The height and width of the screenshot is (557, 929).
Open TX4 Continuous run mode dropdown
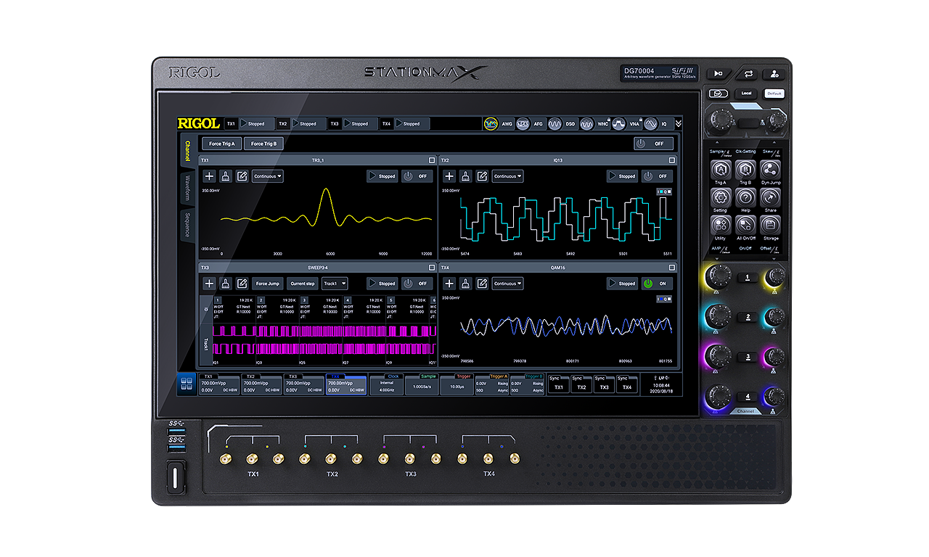click(x=507, y=284)
